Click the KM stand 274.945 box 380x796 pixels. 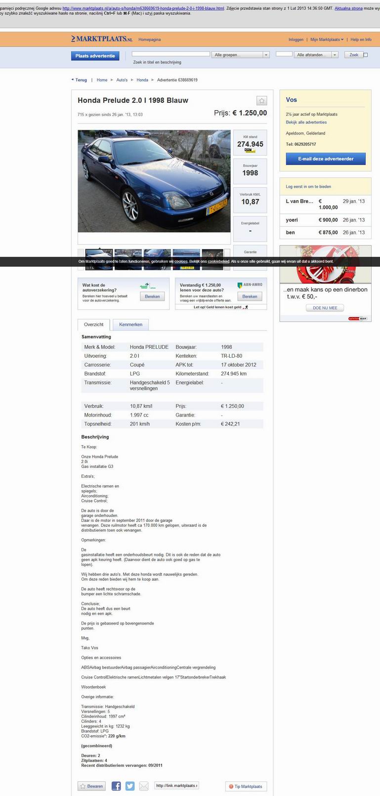(250, 143)
